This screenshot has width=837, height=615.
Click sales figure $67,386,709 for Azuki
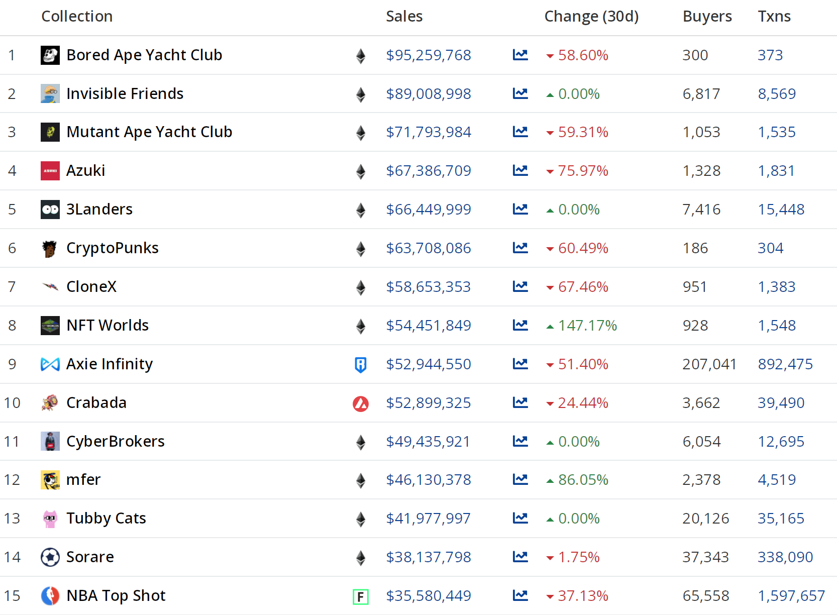429,170
